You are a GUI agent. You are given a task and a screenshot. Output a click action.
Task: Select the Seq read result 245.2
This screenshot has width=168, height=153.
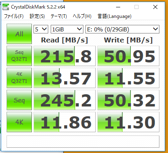[65, 100]
